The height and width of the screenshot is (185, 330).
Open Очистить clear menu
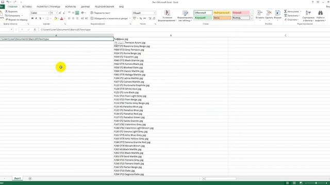point(291,20)
